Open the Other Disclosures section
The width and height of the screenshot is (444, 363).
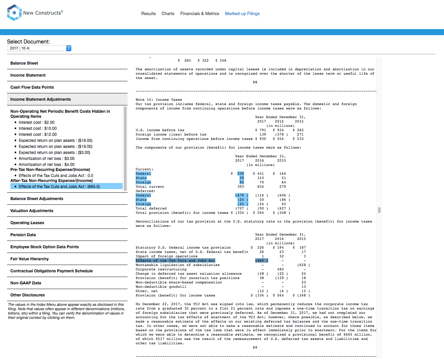point(67,295)
